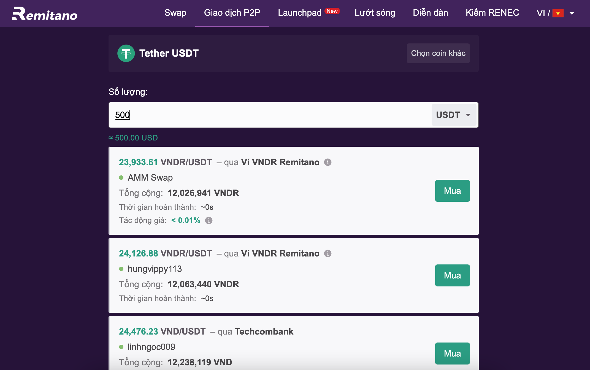Open Kiếm RENEC page
This screenshot has height=370, width=590.
click(492, 13)
